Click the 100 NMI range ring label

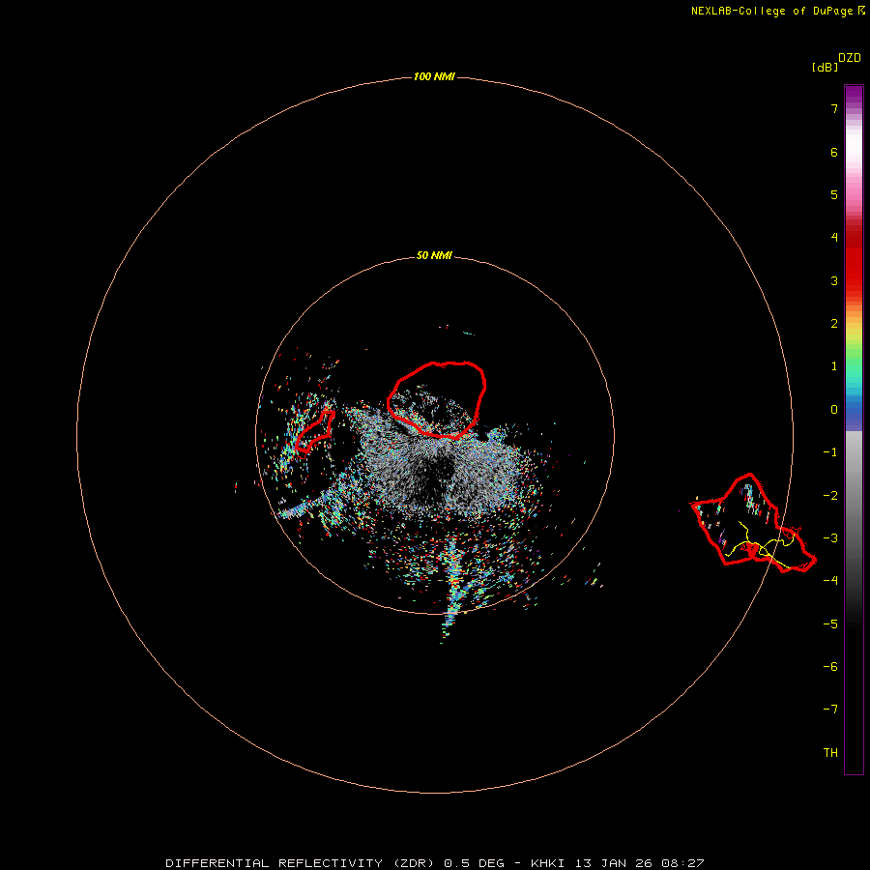434,76
